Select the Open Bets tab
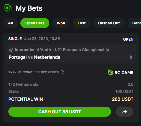Screen dimensions: 141x126 (35, 23)
